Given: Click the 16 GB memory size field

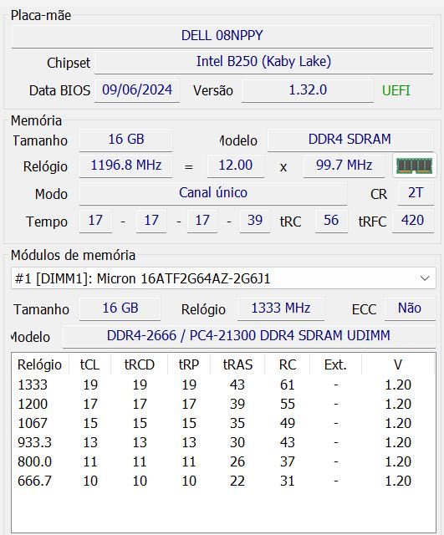Looking at the screenshot, I should pyautogui.click(x=126, y=140).
